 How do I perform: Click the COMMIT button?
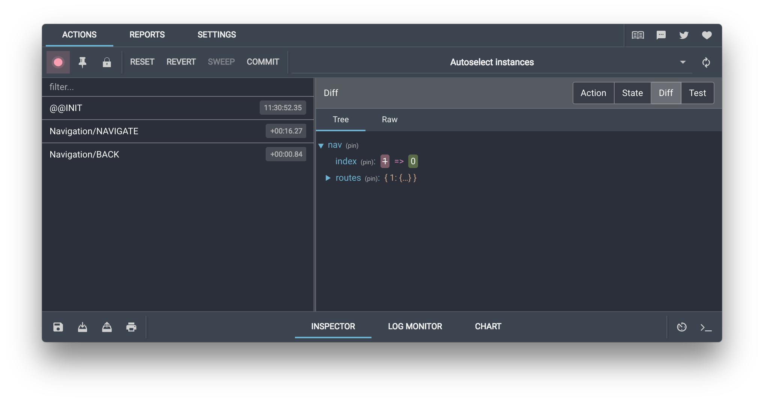263,62
